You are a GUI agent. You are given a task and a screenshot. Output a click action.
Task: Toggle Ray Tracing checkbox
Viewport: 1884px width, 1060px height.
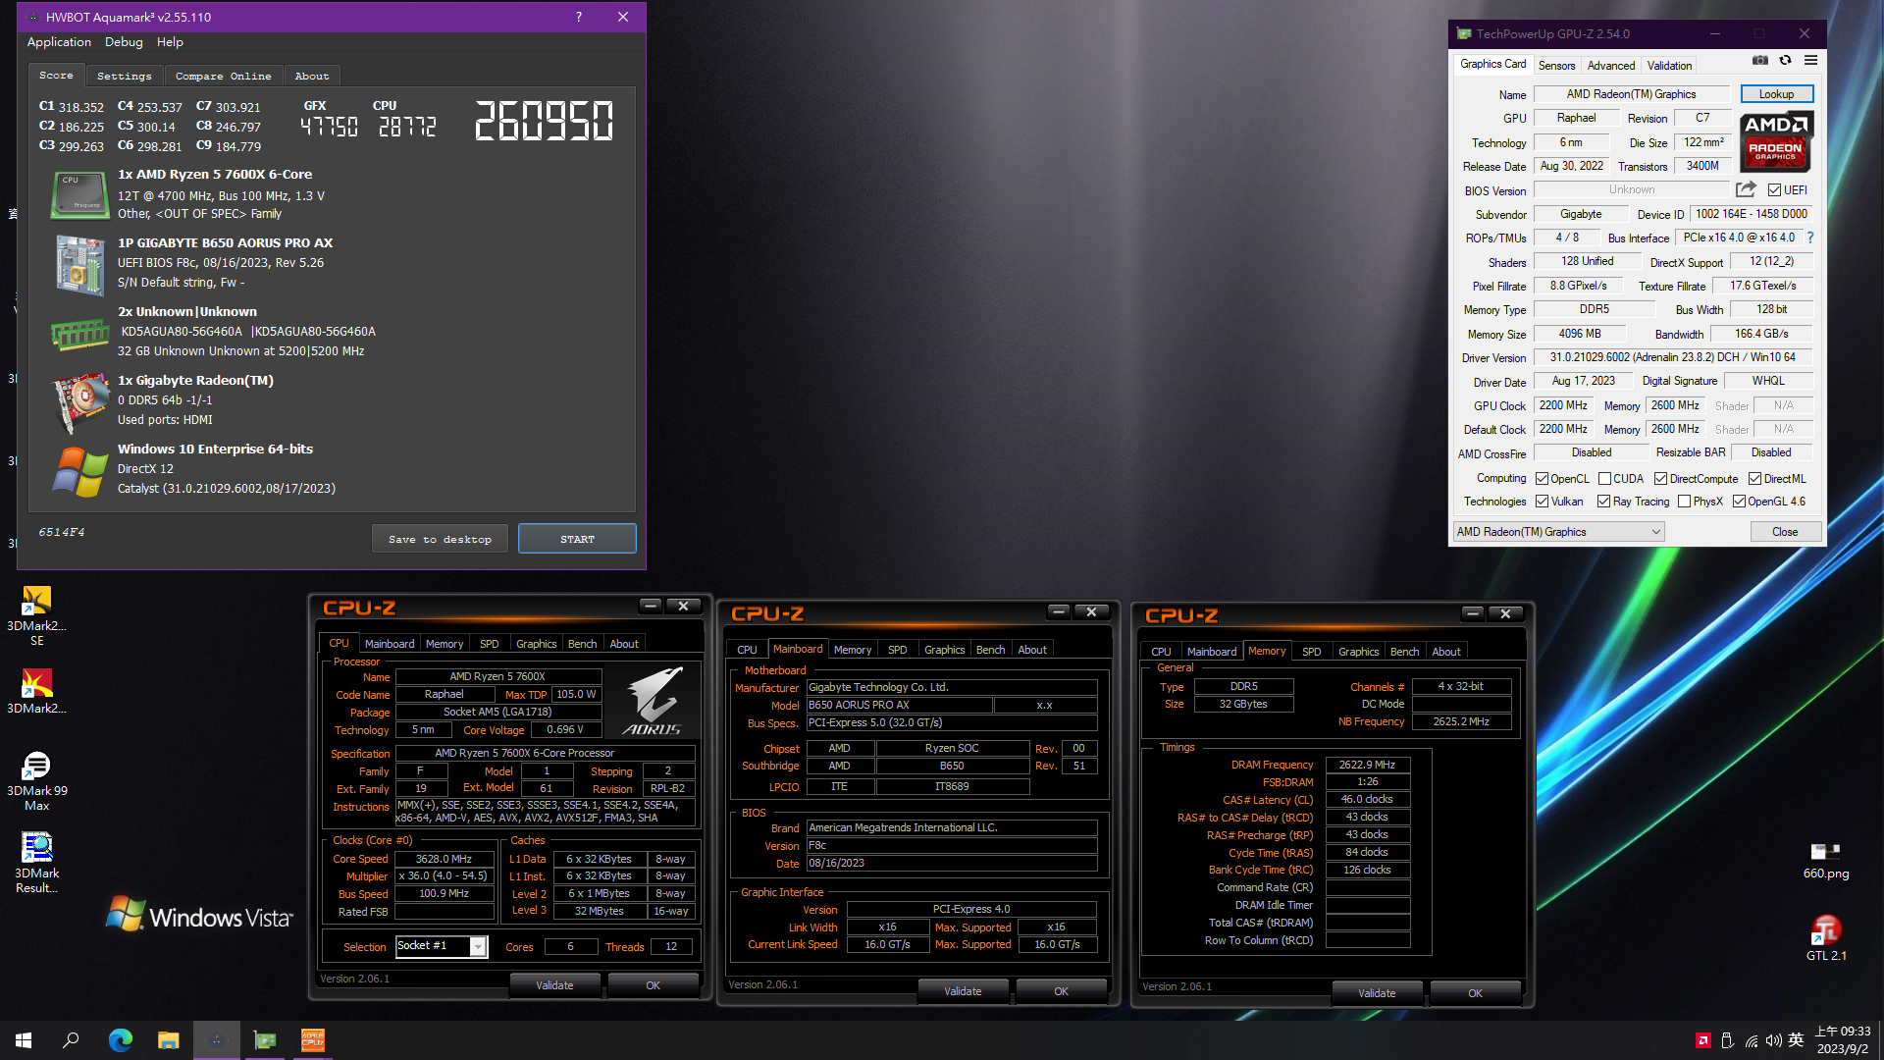(x=1603, y=502)
